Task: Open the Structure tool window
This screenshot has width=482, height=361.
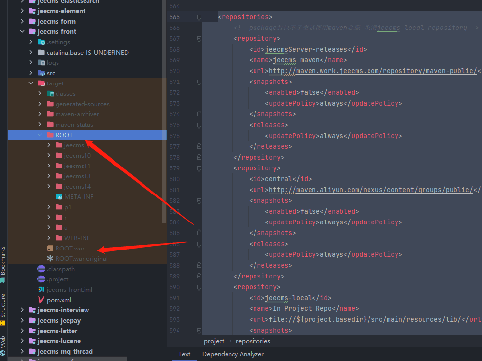Action: [3, 309]
